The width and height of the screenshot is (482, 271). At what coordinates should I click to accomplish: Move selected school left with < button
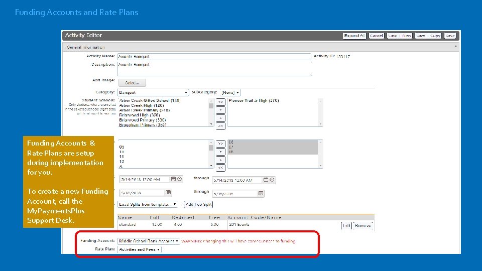[x=220, y=118]
